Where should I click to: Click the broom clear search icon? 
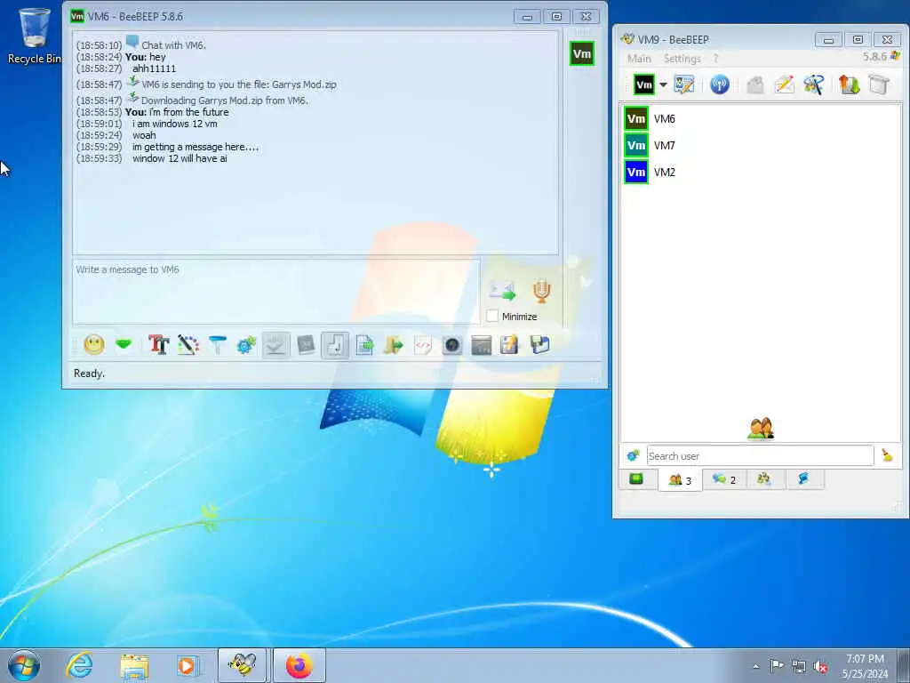point(887,455)
